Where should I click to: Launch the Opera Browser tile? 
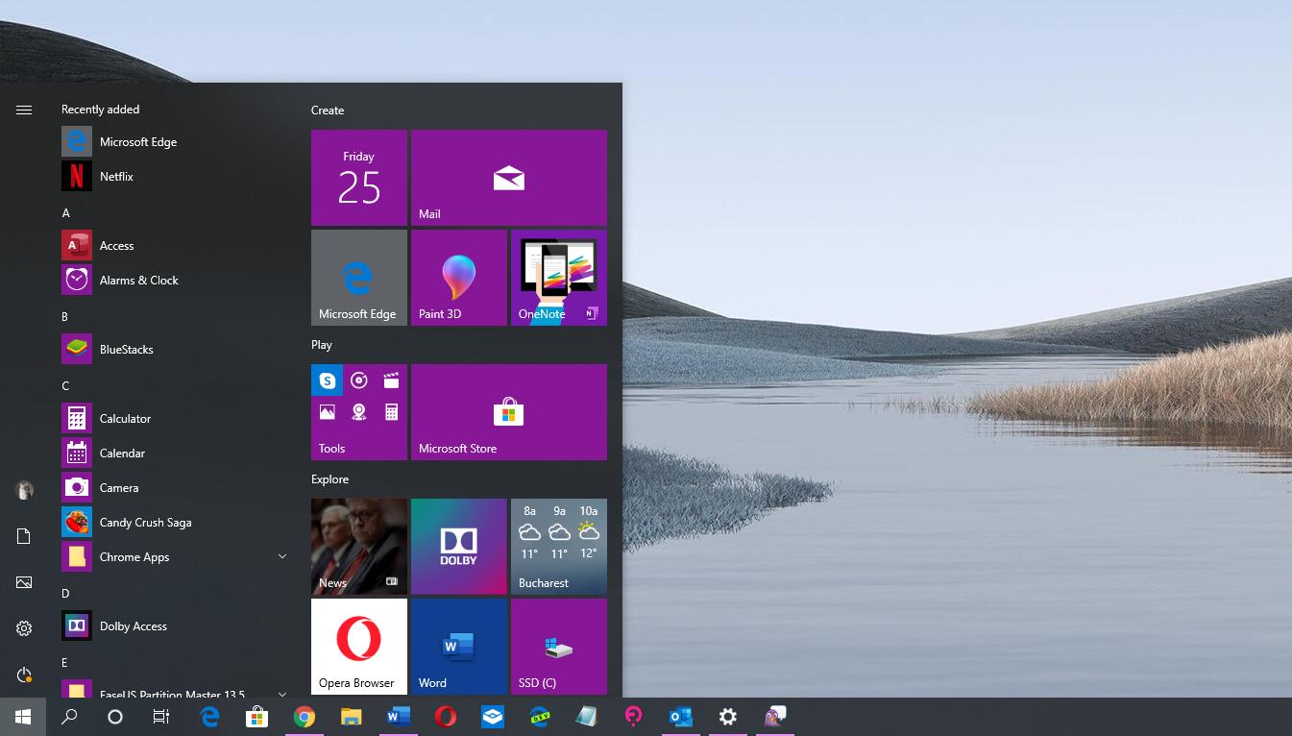click(359, 647)
